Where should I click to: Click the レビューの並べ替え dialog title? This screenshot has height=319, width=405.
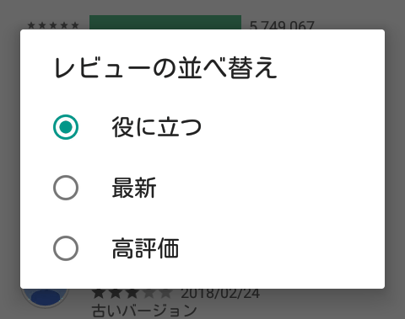[165, 67]
